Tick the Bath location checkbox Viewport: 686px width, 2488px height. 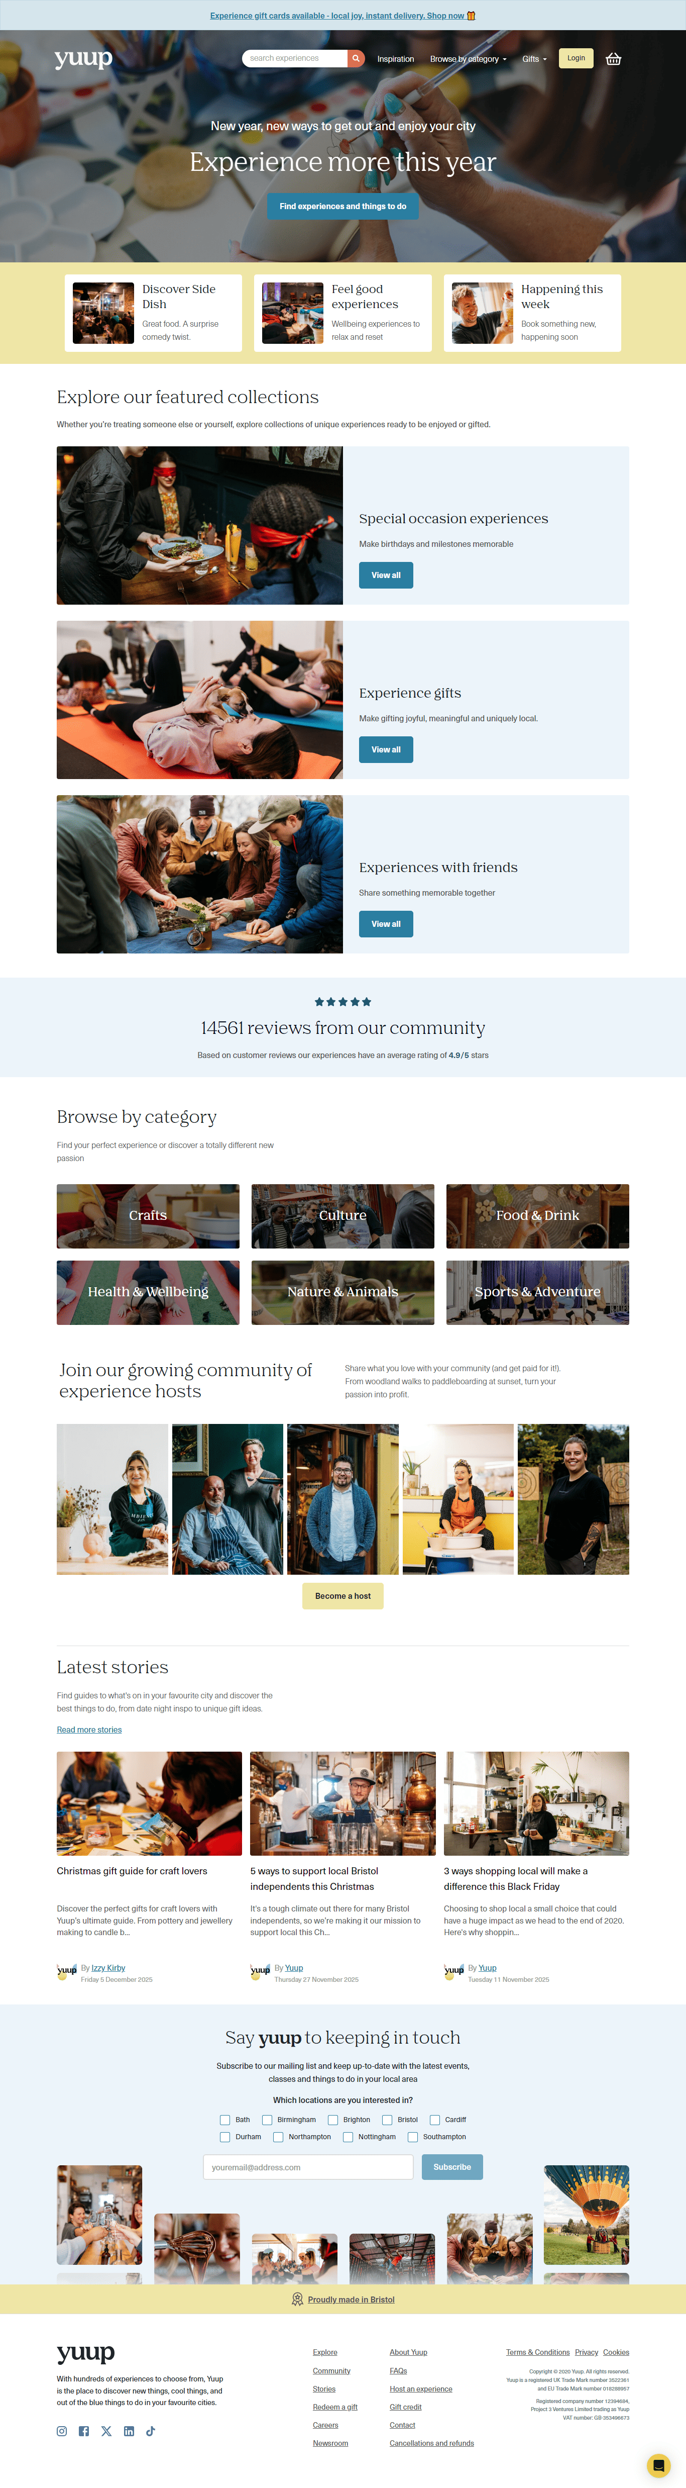[225, 2120]
